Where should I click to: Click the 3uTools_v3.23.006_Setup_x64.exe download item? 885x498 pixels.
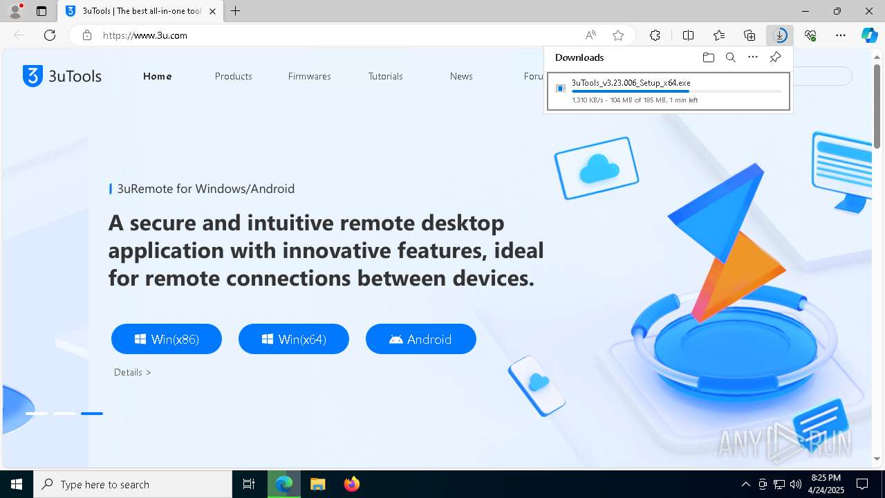[668, 91]
